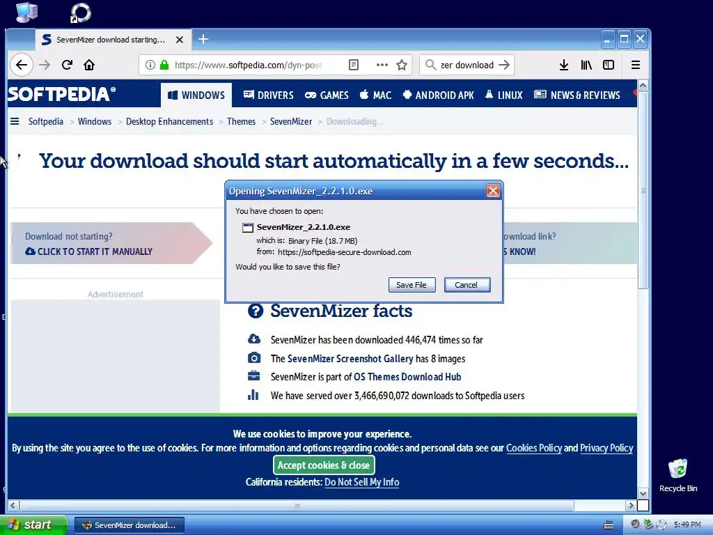Click Accept cookies & close
The image size is (713, 535).
click(x=324, y=465)
